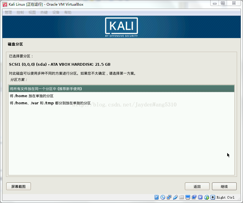The width and height of the screenshot is (243, 203).
Task: Maximize the VirtualBox window
Action: pyautogui.click(x=223, y=3)
